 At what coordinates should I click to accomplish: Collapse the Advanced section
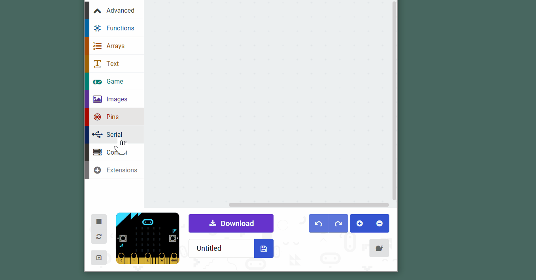point(97,10)
